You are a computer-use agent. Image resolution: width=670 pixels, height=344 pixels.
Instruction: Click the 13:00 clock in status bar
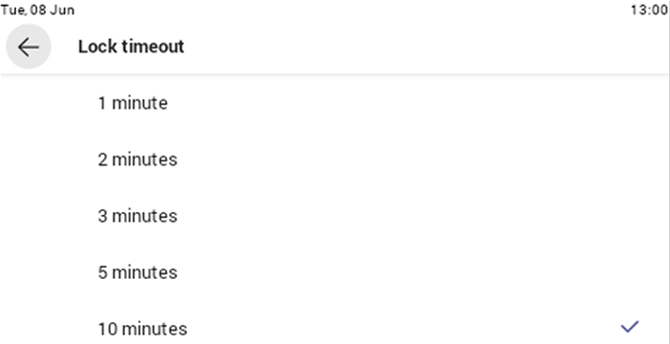[x=650, y=10]
